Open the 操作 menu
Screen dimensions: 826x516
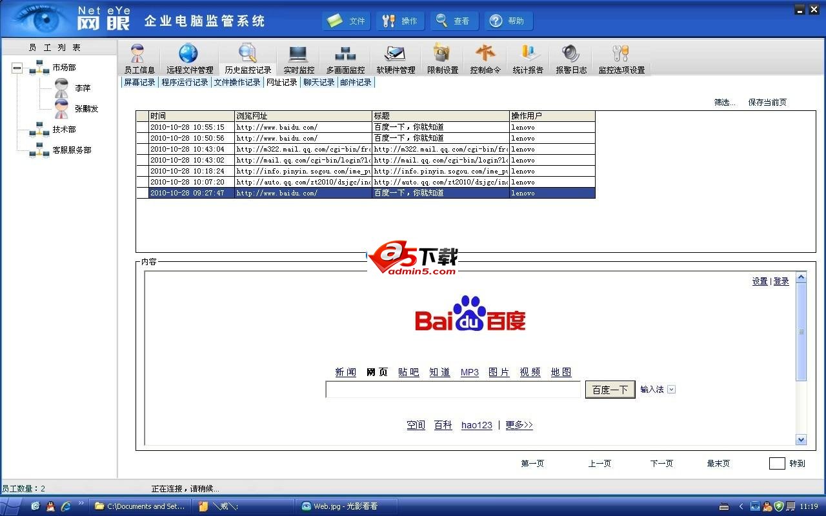[401, 21]
